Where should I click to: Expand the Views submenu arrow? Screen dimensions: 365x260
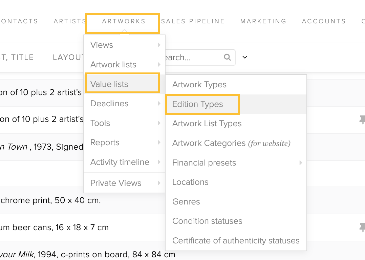[159, 45]
